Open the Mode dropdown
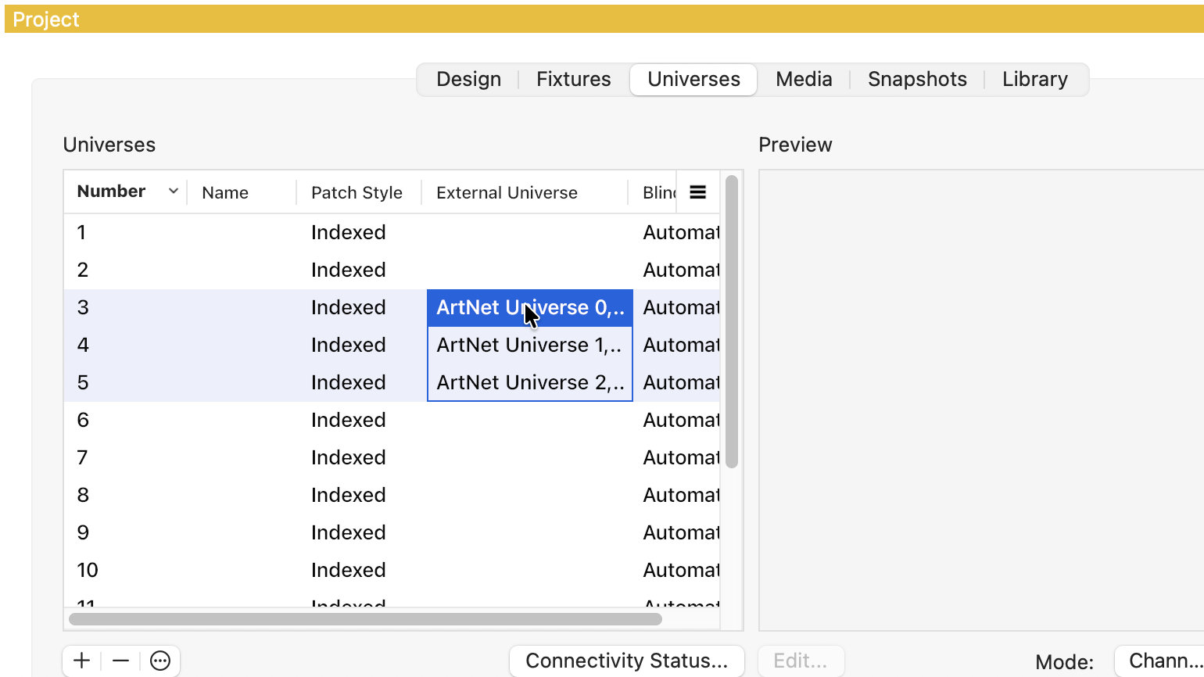This screenshot has width=1204, height=677. [x=1159, y=661]
